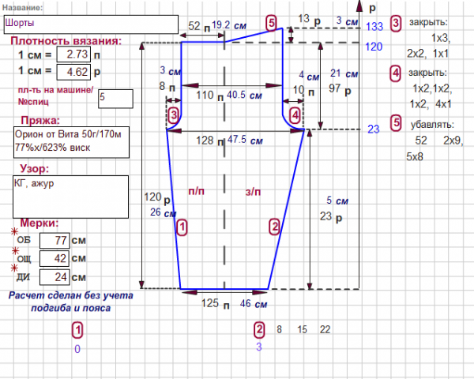Click the blue row total 133
The height and width of the screenshot is (379, 474).
374,27
